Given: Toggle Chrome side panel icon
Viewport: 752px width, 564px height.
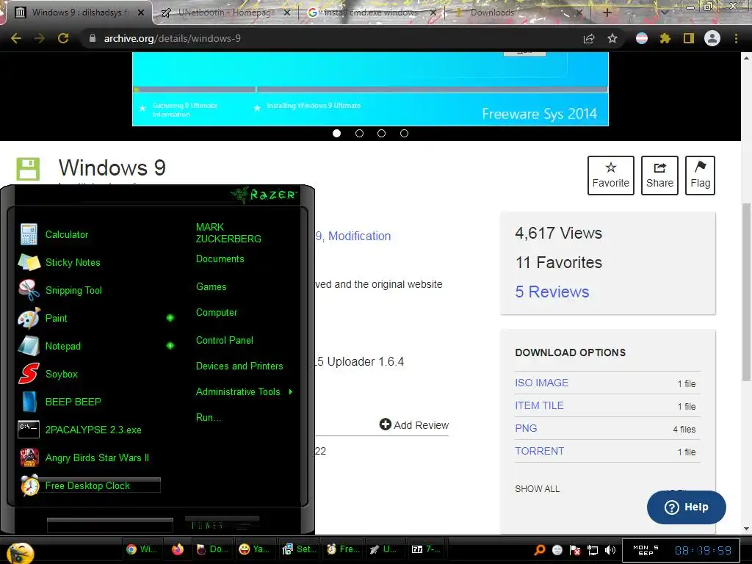Looking at the screenshot, I should pos(689,38).
